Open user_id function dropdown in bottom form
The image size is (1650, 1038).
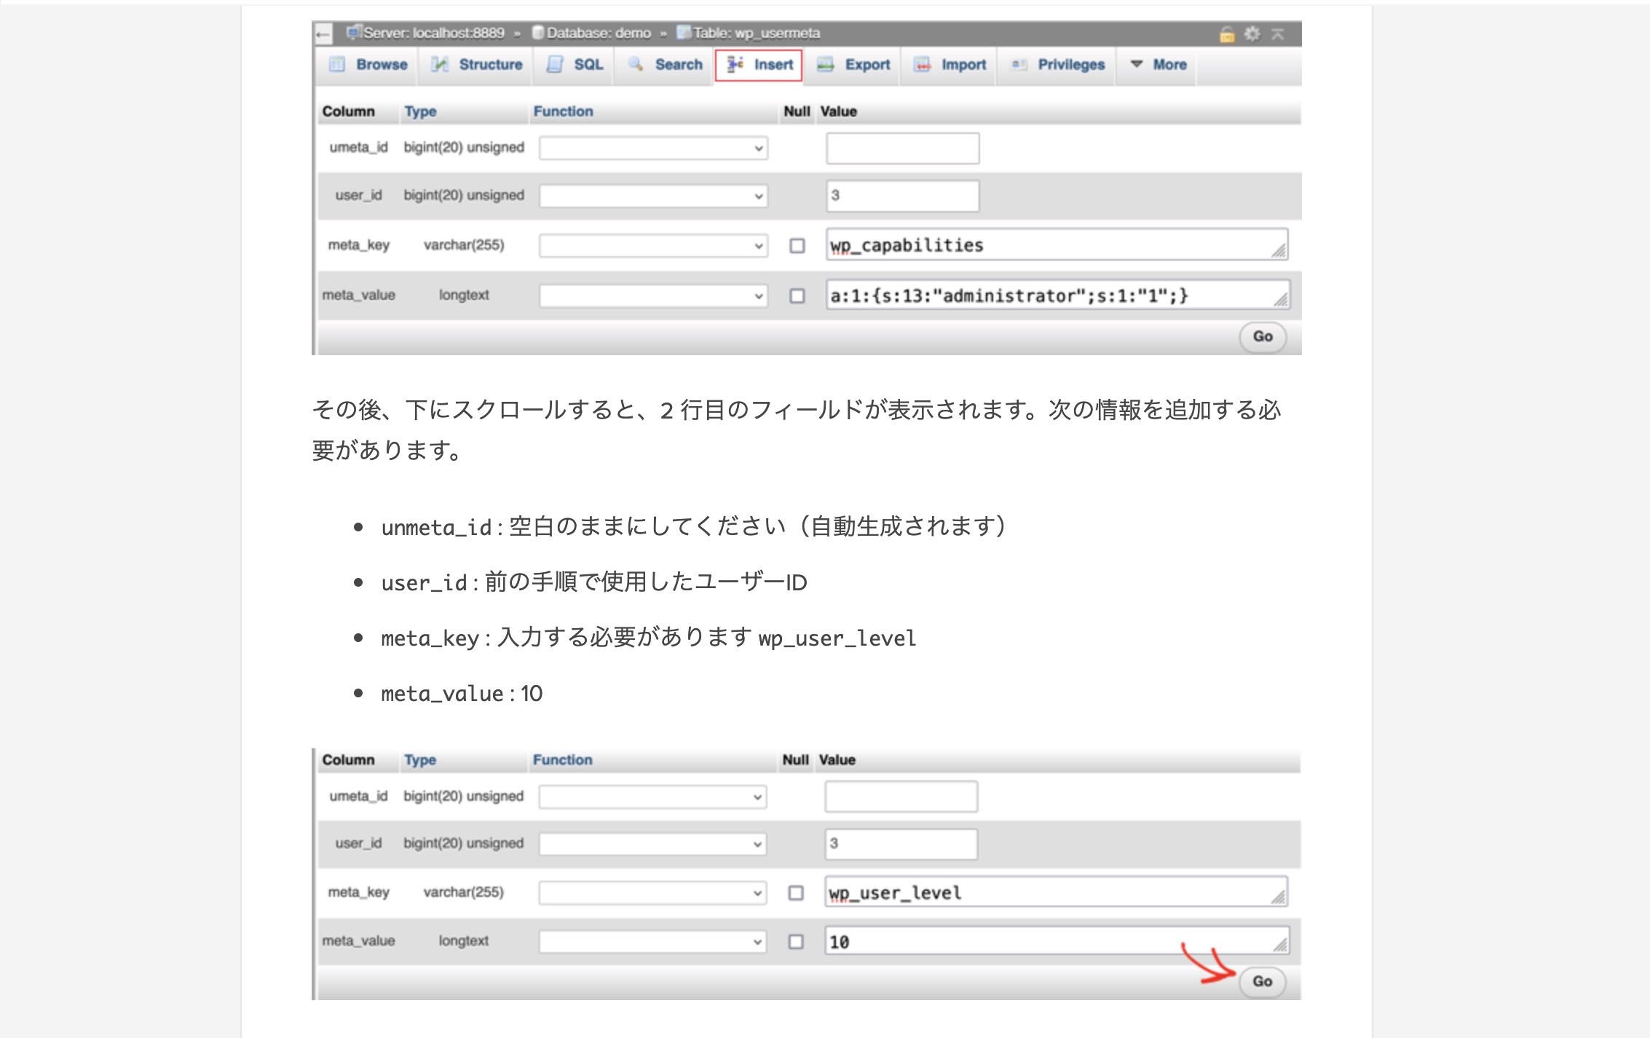pyautogui.click(x=652, y=844)
